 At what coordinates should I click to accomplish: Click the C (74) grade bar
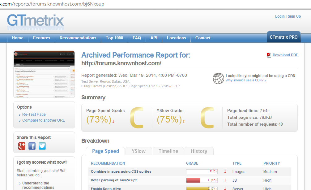202,188
